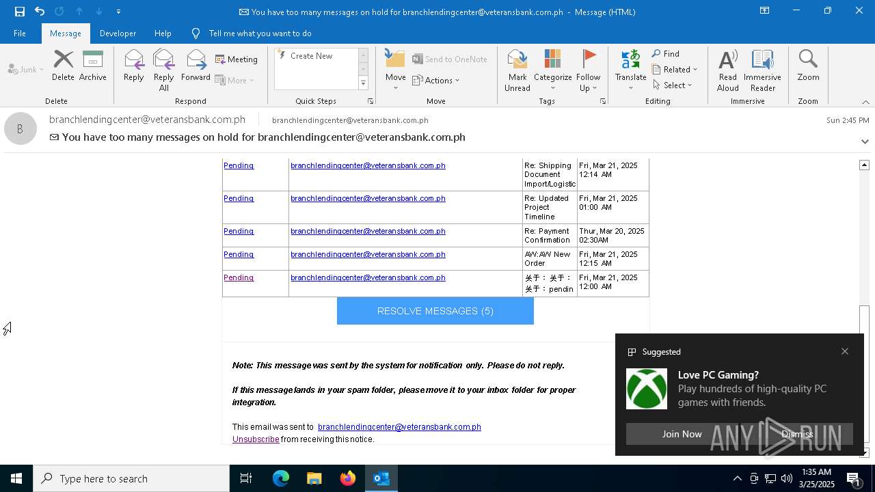Click the Follow Up flag
The width and height of the screenshot is (875, 492).
(588, 70)
